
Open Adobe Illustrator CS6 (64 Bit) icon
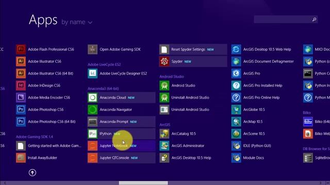21,73
